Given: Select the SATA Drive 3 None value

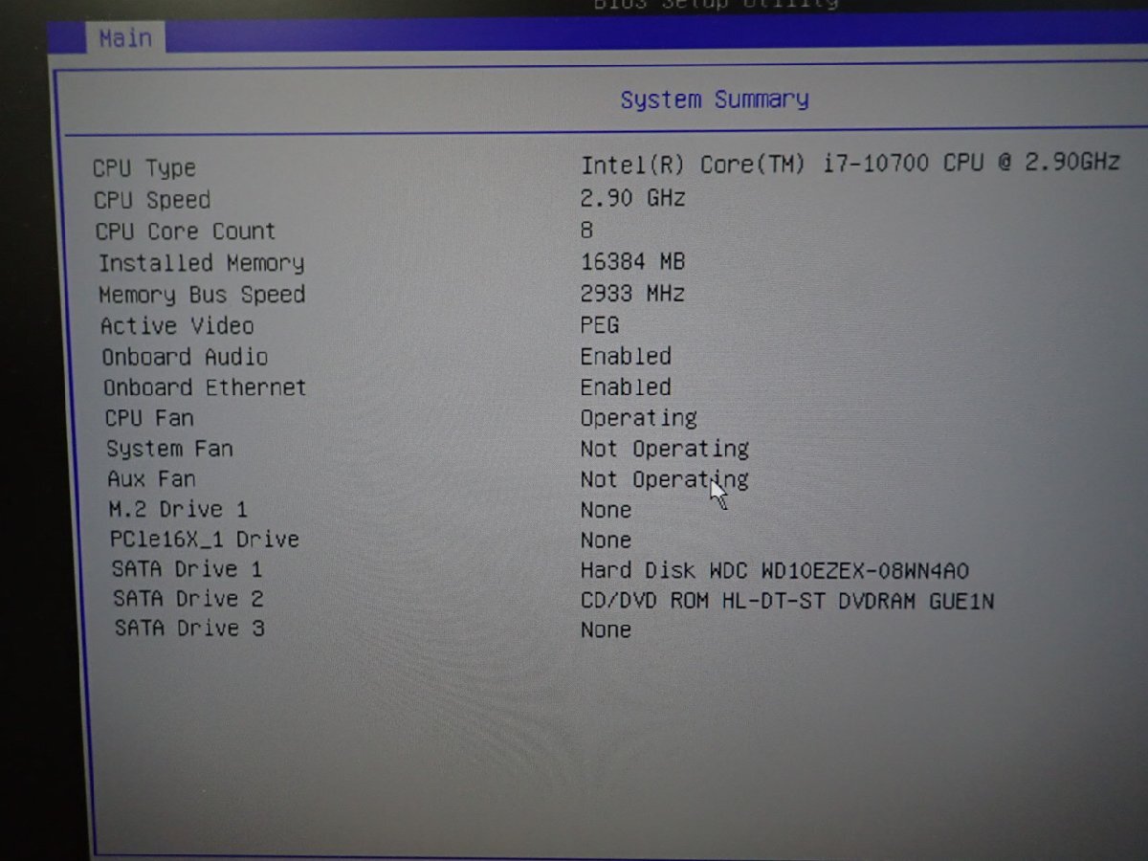Looking at the screenshot, I should coord(606,629).
